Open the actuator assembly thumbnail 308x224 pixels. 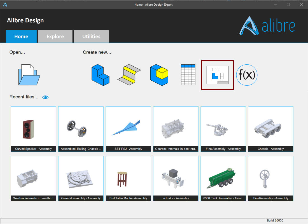pos(176,178)
